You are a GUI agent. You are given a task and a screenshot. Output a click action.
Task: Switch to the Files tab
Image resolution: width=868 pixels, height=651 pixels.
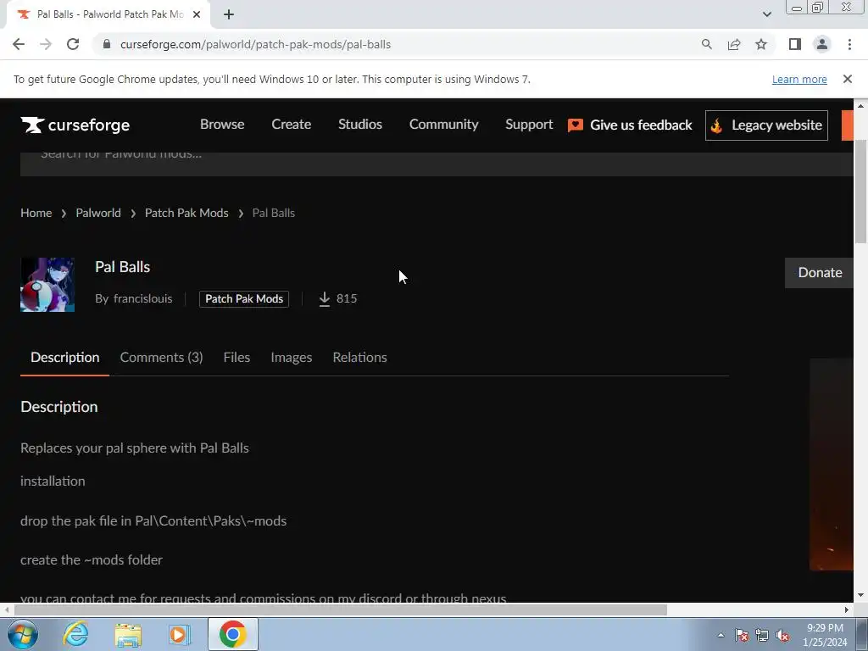tap(236, 357)
